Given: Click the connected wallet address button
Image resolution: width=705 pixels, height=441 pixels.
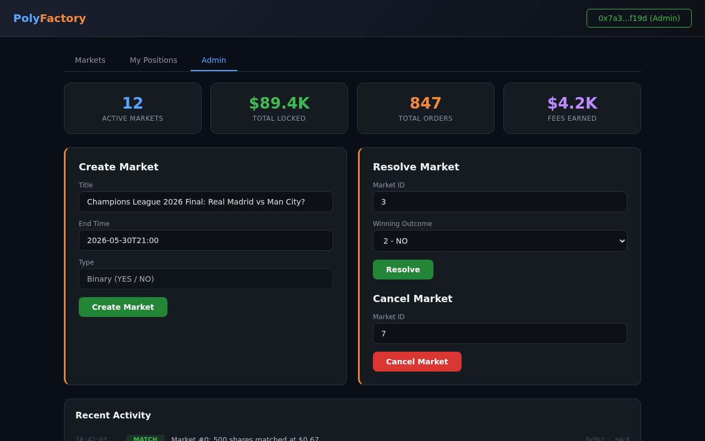Looking at the screenshot, I should (639, 18).
